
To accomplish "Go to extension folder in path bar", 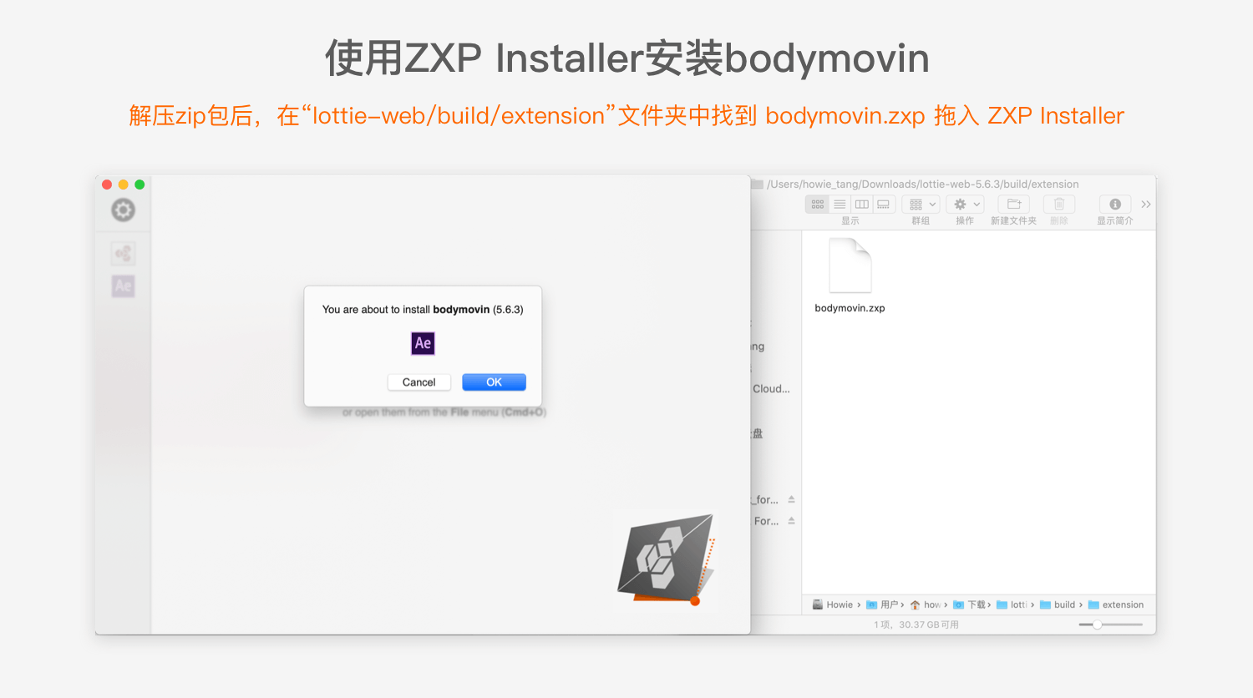I will pos(1116,604).
